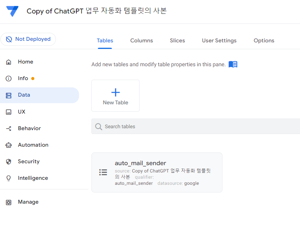Screen dimensions: 300x236
Task: Switch to the Tables tab
Action: click(x=105, y=40)
